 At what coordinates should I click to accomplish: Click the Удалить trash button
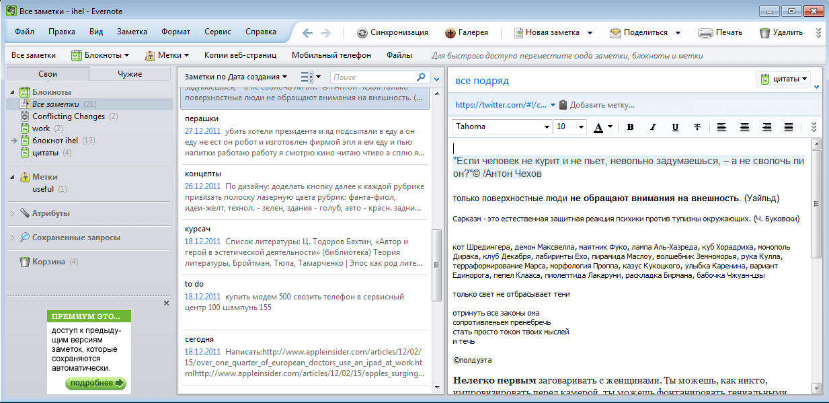coord(781,32)
